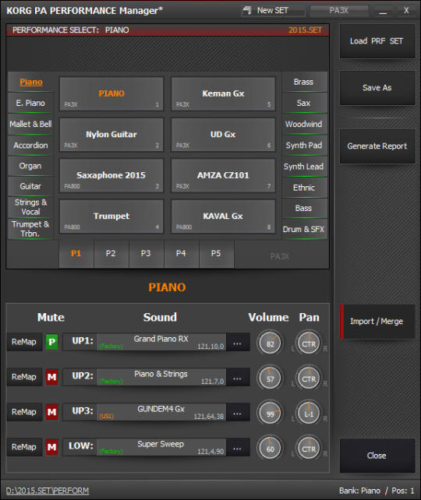This screenshot has height=500, width=421.
Task: Select the Trumpet performance slot
Action: (111, 217)
